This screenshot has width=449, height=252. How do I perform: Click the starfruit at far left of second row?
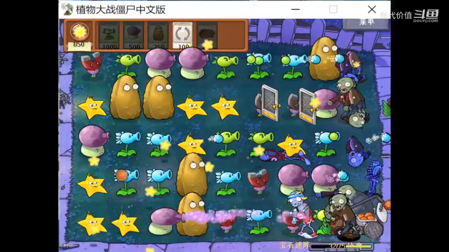pyautogui.click(x=92, y=108)
